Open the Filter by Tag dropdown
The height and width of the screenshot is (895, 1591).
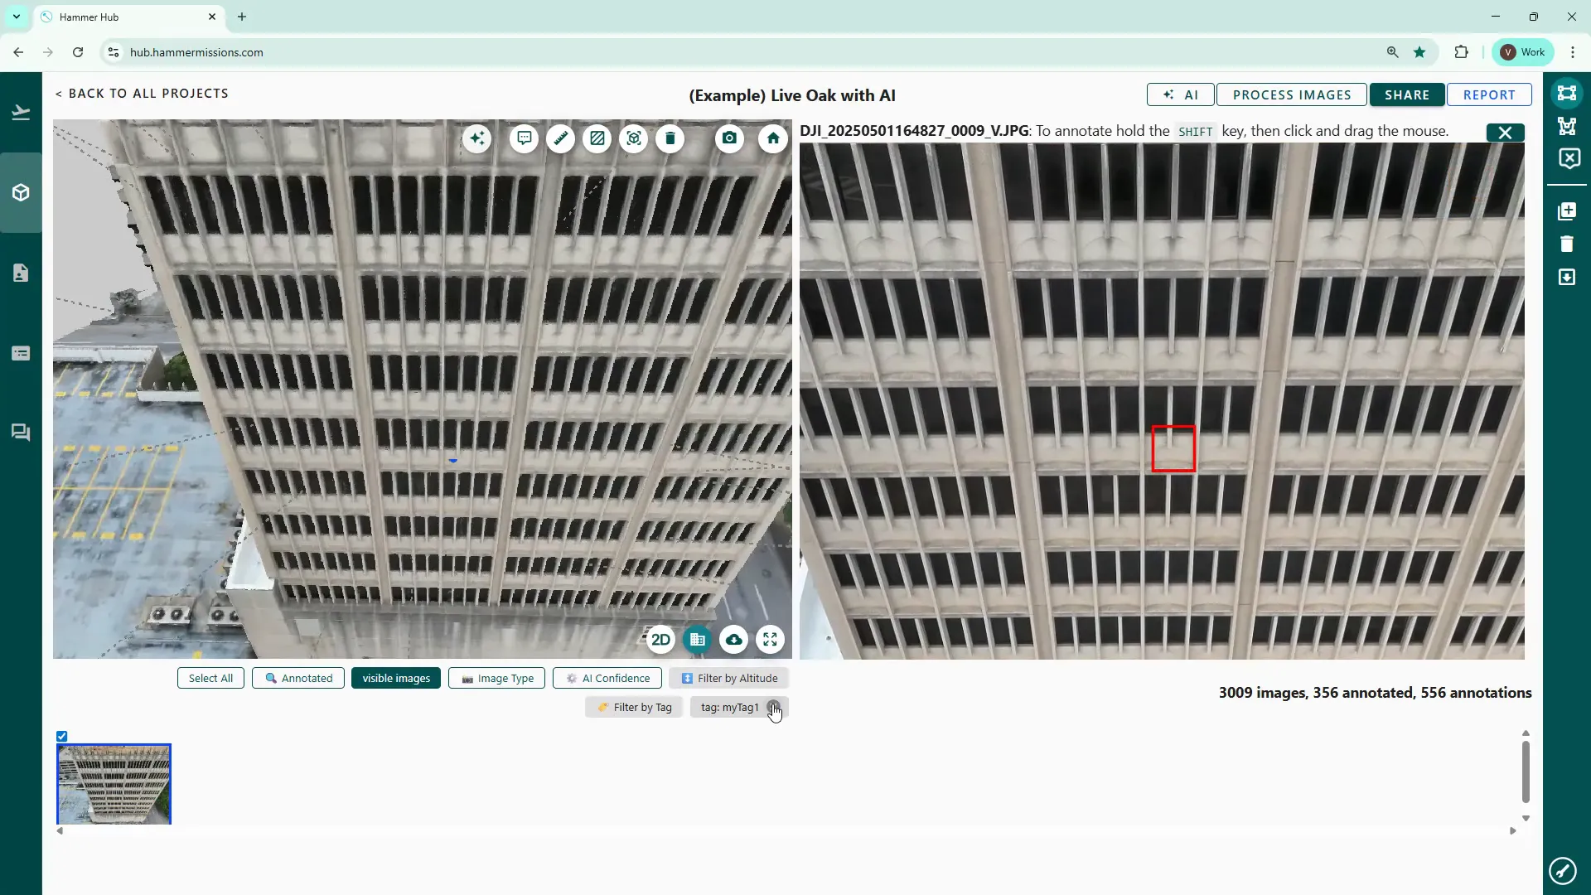(x=634, y=708)
